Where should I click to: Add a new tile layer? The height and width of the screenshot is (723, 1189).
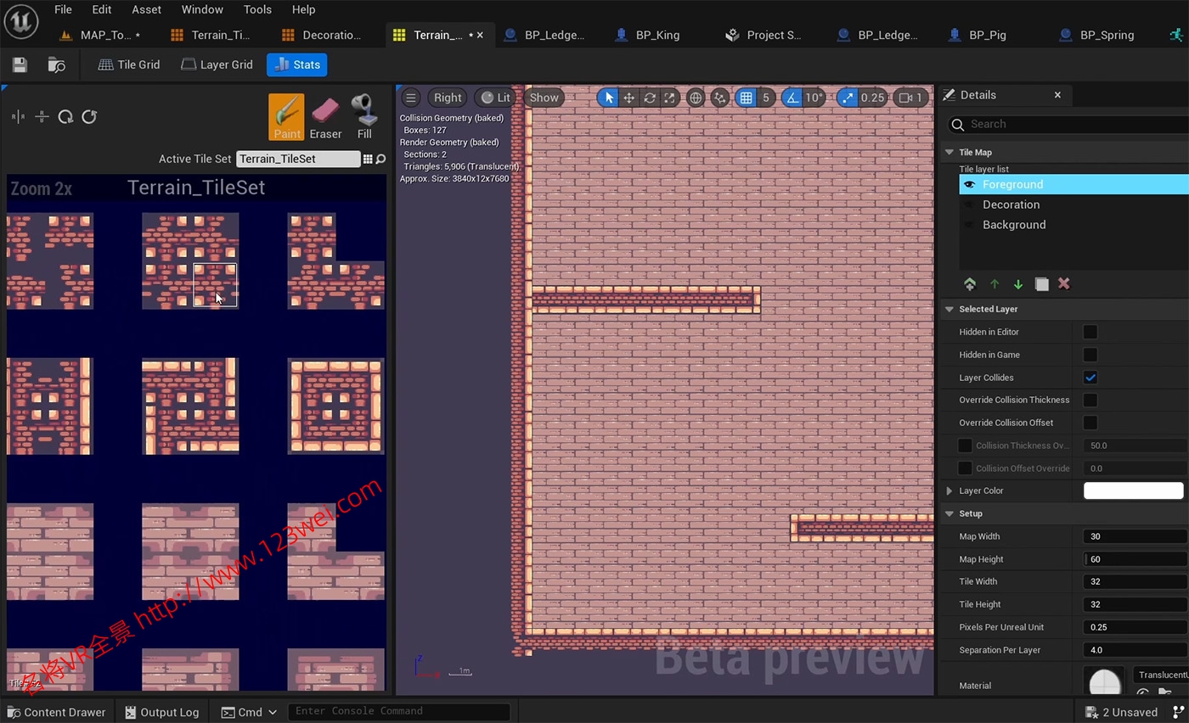pyautogui.click(x=970, y=284)
